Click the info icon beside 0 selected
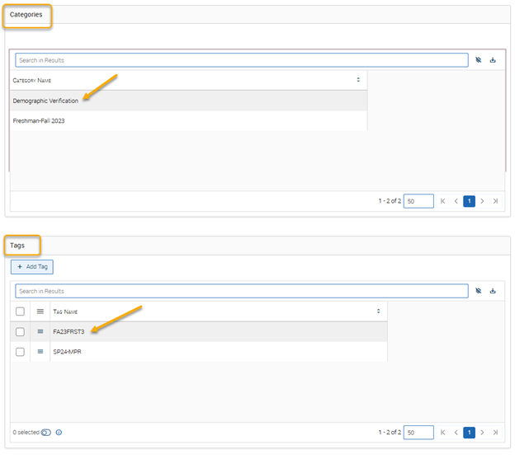 59,432
